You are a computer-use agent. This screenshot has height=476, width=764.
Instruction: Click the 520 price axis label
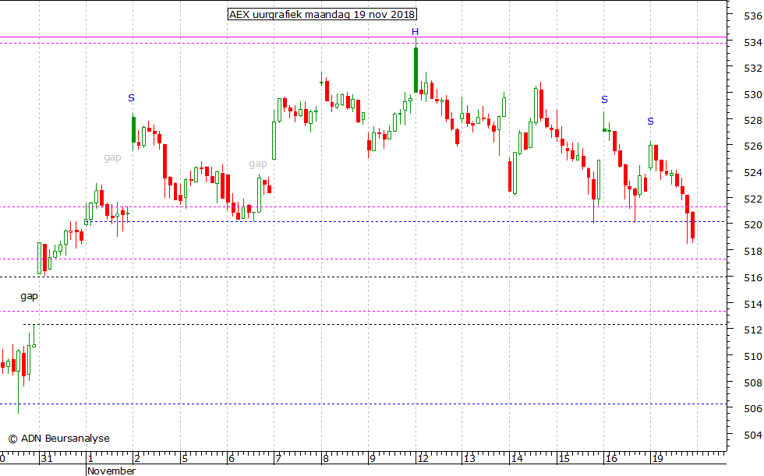(753, 225)
